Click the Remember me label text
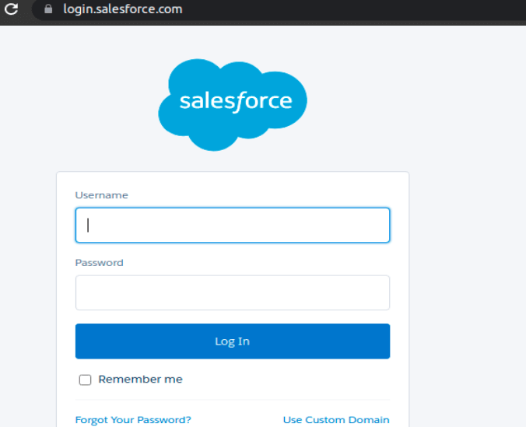The image size is (526, 427). pyautogui.click(x=140, y=380)
